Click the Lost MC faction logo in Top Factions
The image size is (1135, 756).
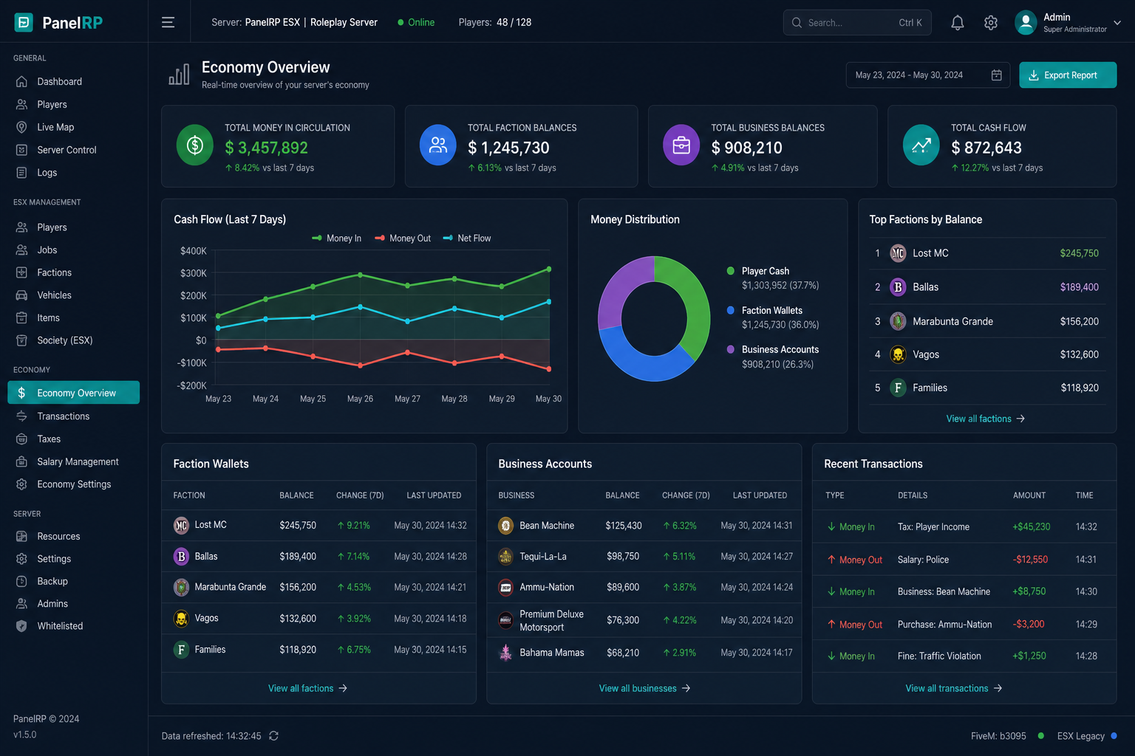898,253
